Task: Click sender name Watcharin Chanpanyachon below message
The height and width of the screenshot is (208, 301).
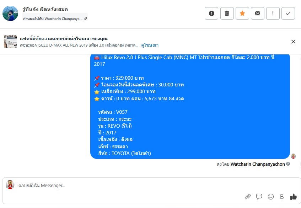Action: [x=258, y=164]
